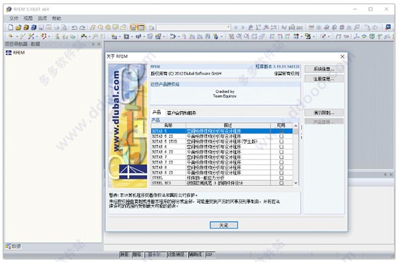Click the green cube view icon in second toolbar
Viewport: 399px width, 262px height.
(x=372, y=37)
